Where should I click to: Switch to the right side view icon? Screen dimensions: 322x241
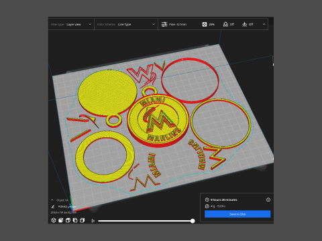[83, 220]
